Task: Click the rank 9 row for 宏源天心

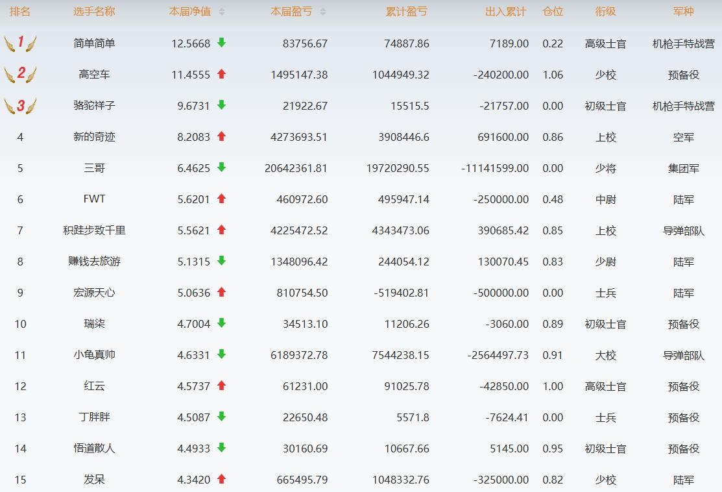Action: pyautogui.click(x=94, y=293)
